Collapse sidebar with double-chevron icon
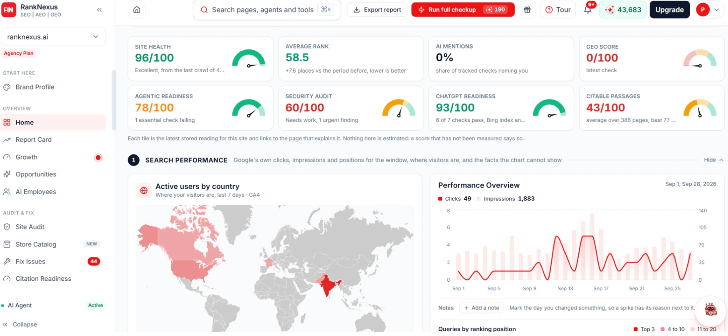The width and height of the screenshot is (728, 336). click(99, 10)
